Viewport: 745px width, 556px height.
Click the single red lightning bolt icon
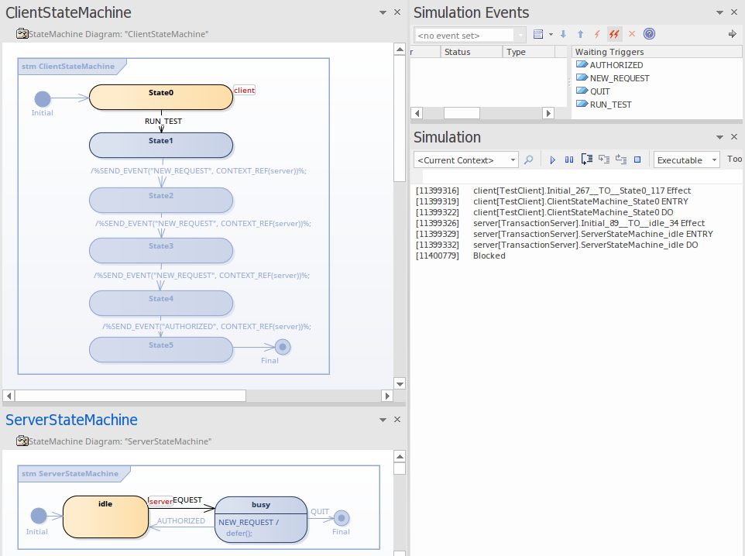[596, 35]
